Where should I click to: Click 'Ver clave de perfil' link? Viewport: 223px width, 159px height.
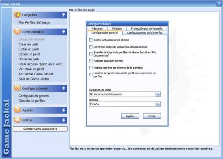click(31, 69)
